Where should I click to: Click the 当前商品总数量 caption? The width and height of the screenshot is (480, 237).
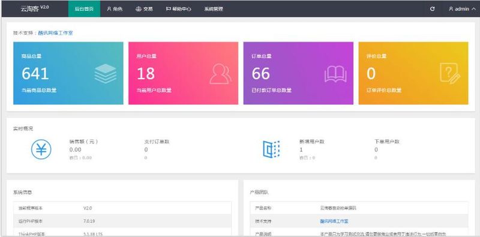(39, 91)
